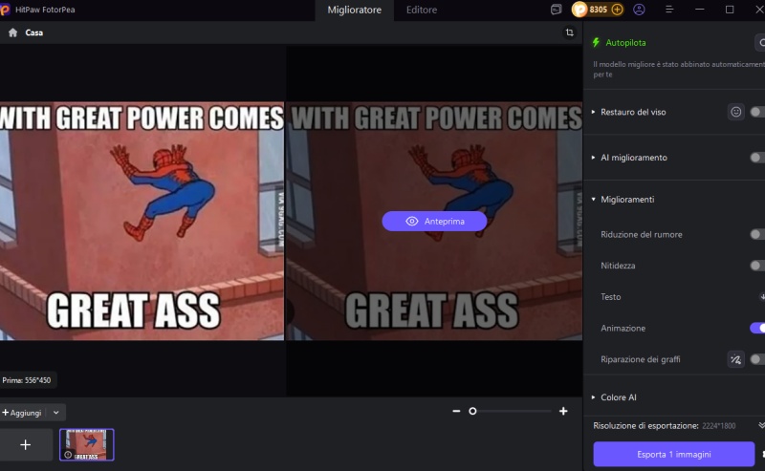The width and height of the screenshot is (765, 471).
Task: Click the 8305 coin balance
Action: [599, 10]
